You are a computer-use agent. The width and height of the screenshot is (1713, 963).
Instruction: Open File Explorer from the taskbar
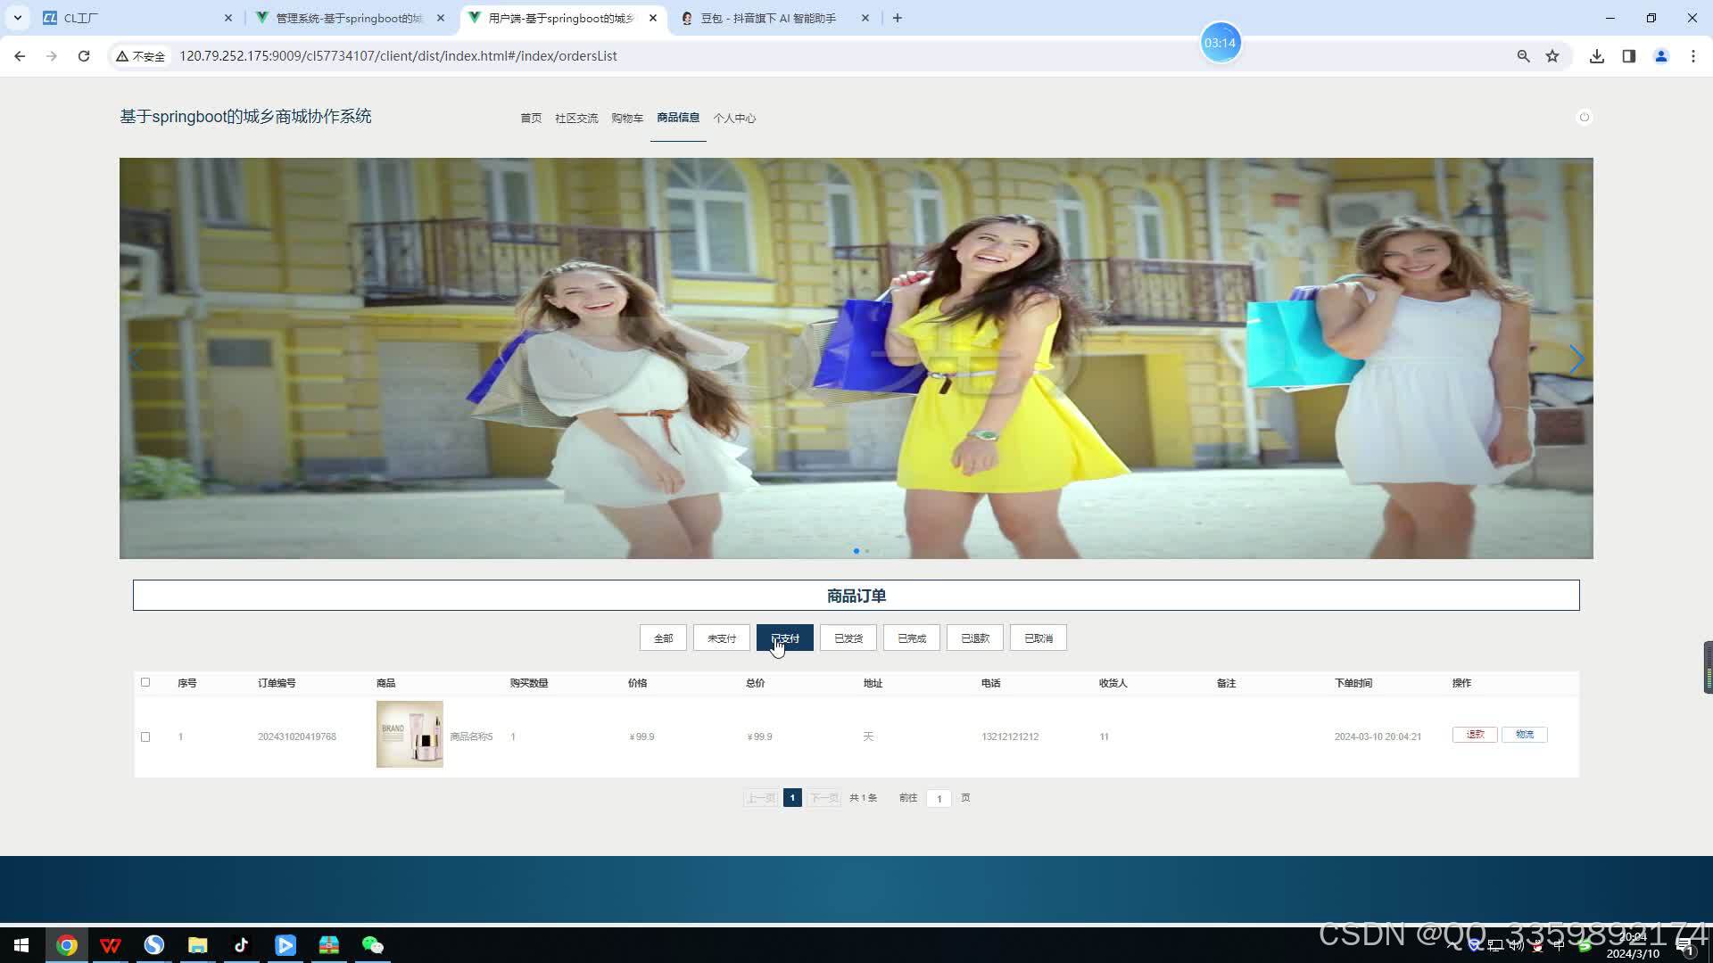(198, 945)
